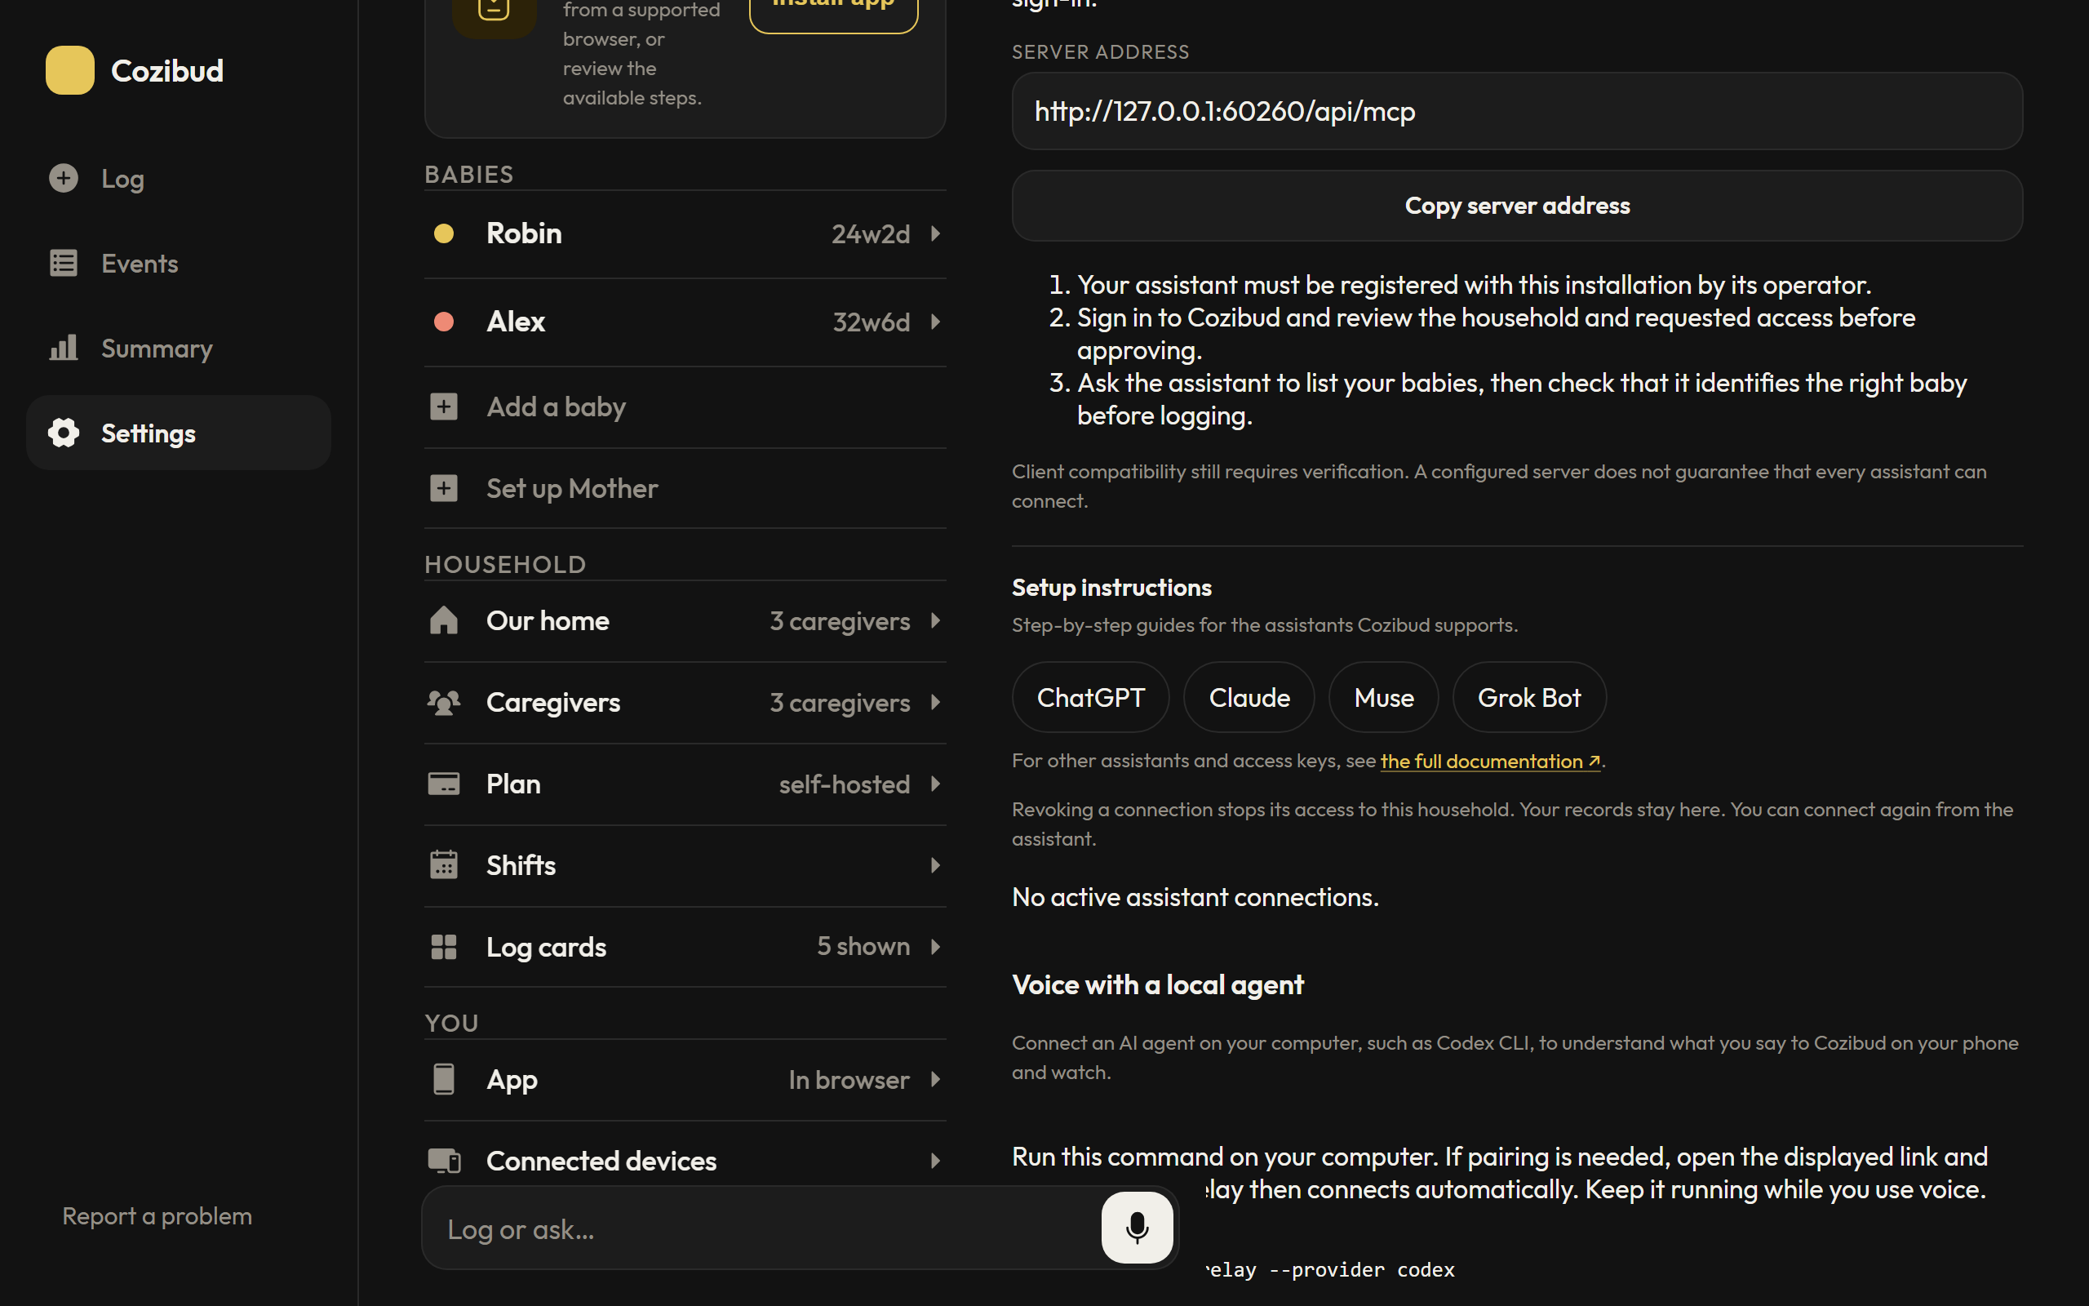
Task: Click Robin's age 24w2d
Action: click(870, 233)
